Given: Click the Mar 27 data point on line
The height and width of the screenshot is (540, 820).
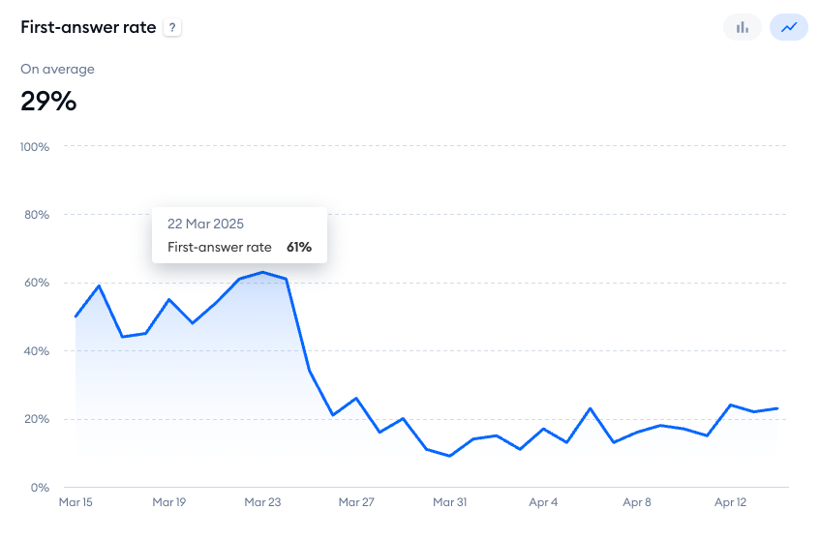Looking at the screenshot, I should 356,399.
